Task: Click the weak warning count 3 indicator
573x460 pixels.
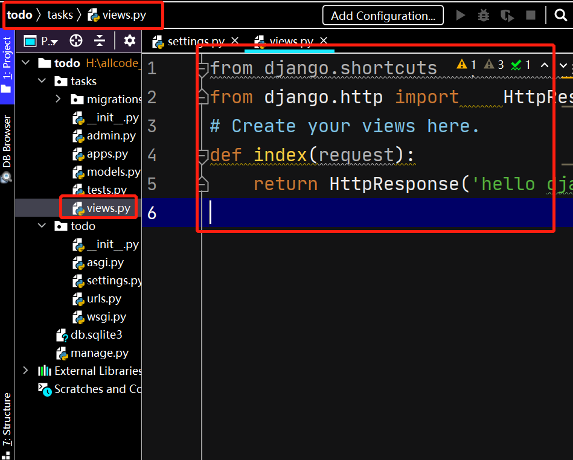Action: point(494,65)
